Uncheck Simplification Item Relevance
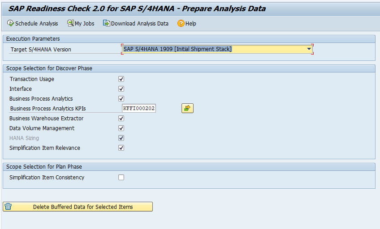The height and width of the screenshot is (229, 380). (121, 148)
